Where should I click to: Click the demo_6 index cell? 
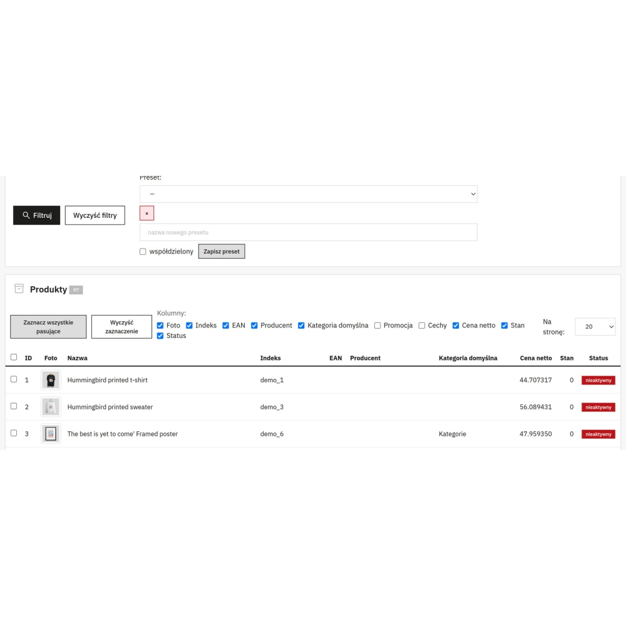(x=272, y=434)
